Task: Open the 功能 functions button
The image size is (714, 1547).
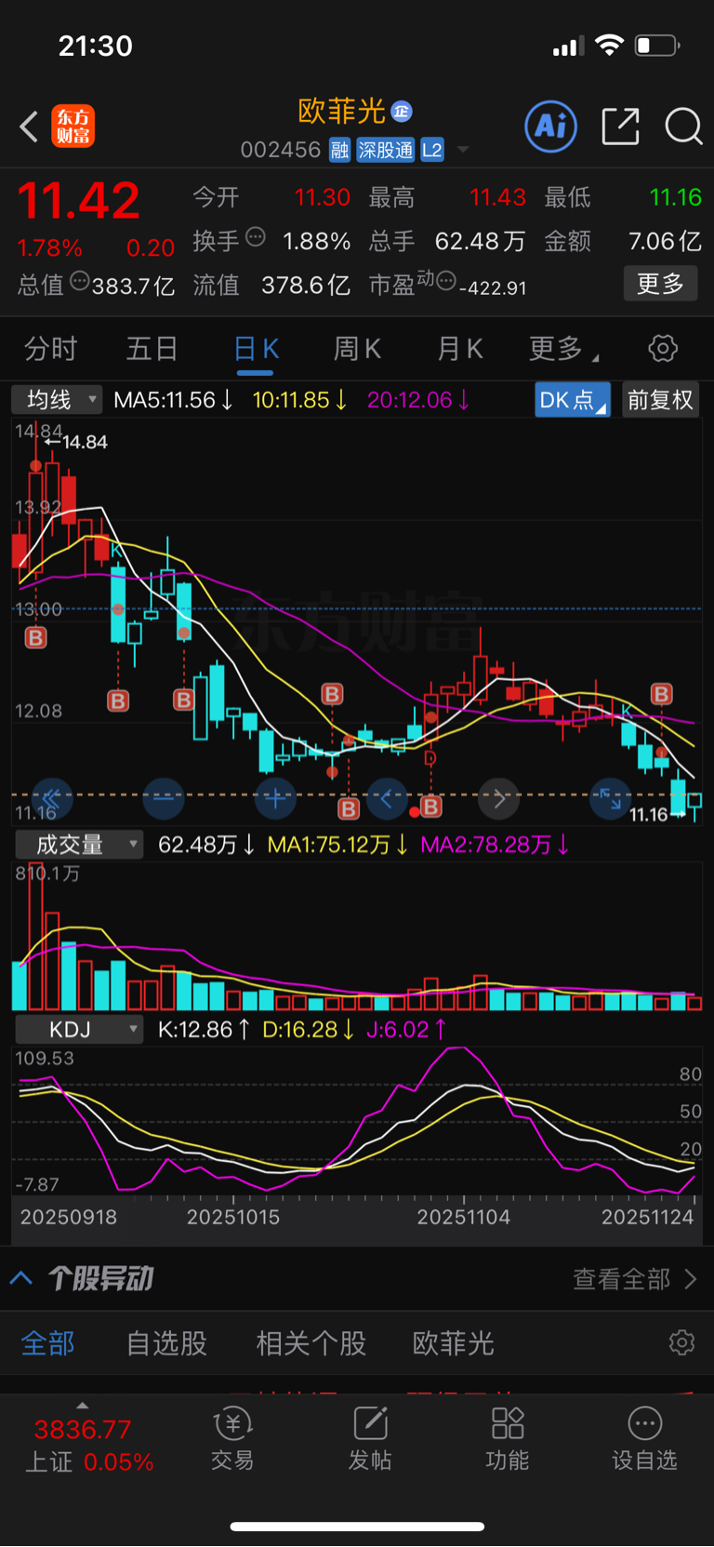Action: point(508,1439)
